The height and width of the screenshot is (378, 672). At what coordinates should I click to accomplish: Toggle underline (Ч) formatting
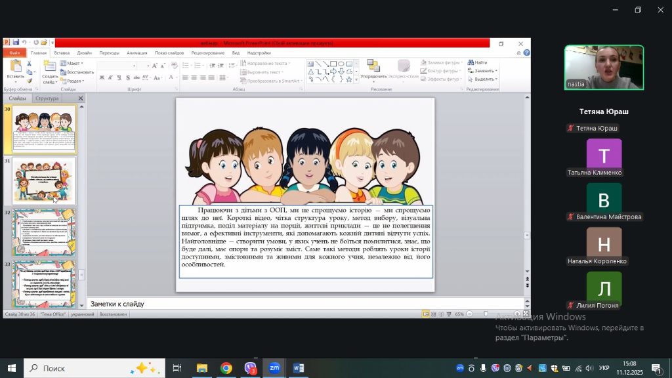point(120,77)
